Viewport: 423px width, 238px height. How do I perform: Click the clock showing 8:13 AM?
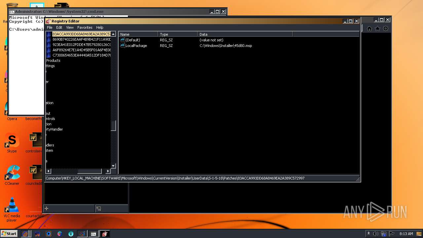[406, 234]
